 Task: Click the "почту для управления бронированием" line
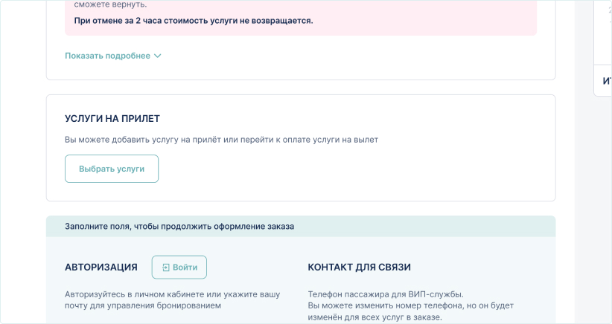pos(142,305)
